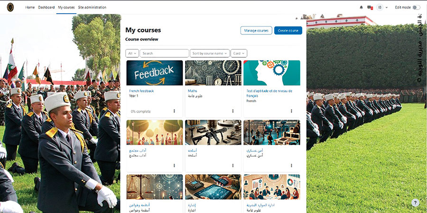Click the site logo in the navbar
Screen dimensions: 427x213
tap(10, 7)
